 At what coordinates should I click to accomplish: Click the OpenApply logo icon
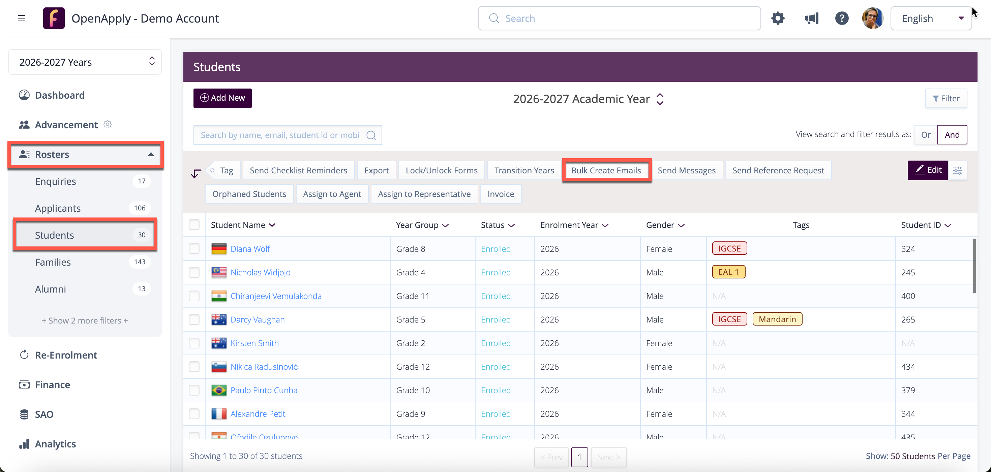click(54, 18)
